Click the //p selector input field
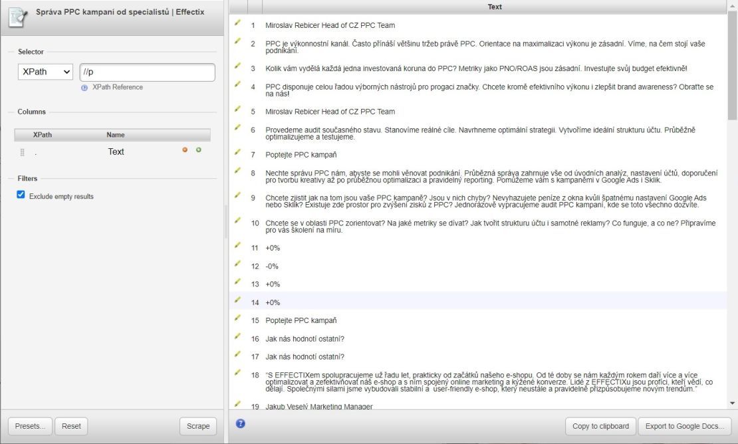 pyautogui.click(x=148, y=72)
